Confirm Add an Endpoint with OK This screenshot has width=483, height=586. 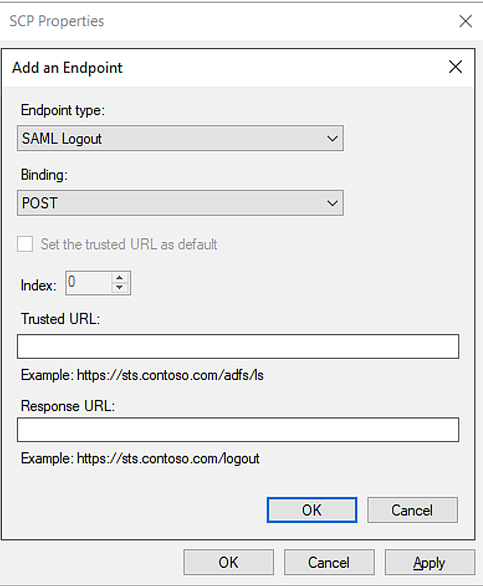click(312, 510)
